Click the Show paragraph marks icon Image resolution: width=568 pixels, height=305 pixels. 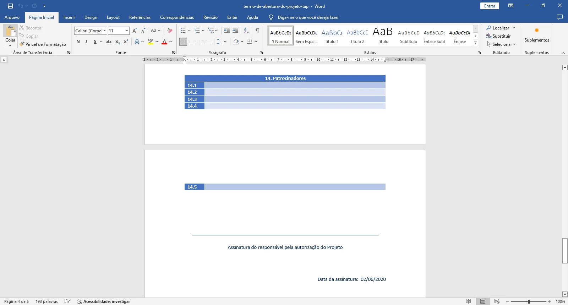(x=257, y=31)
